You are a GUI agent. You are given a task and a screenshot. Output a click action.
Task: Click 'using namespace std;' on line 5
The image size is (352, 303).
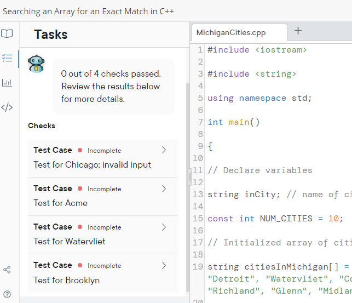[259, 98]
